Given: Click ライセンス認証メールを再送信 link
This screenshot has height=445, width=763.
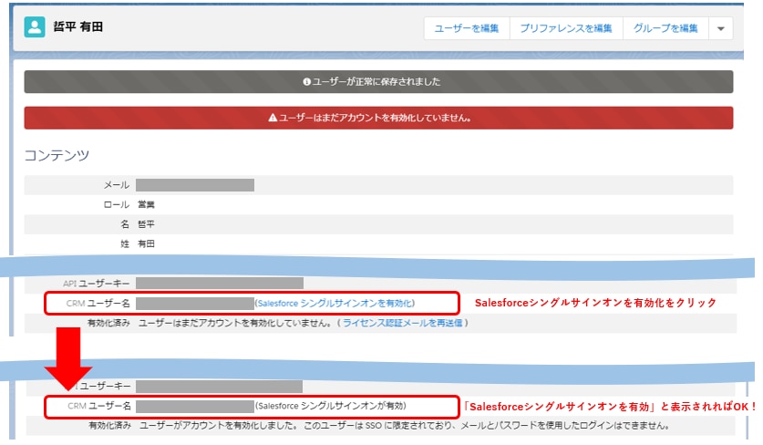Looking at the screenshot, I should point(402,323).
